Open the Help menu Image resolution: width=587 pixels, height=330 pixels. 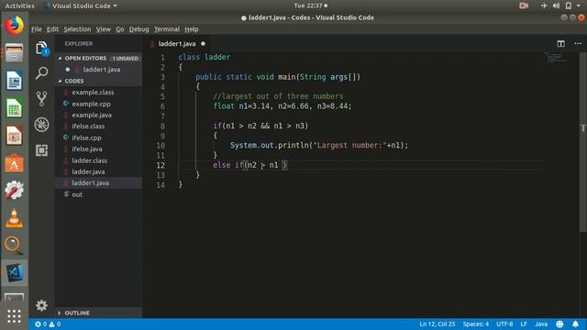192,29
